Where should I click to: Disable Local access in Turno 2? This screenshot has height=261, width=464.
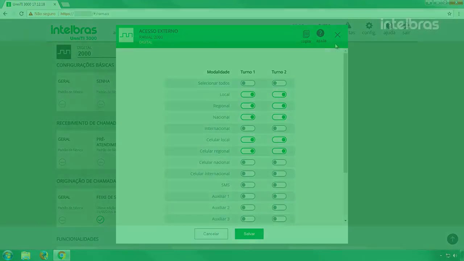click(279, 95)
